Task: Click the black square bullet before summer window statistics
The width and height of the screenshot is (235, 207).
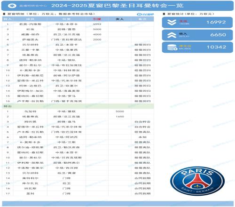Action: click(x=164, y=14)
